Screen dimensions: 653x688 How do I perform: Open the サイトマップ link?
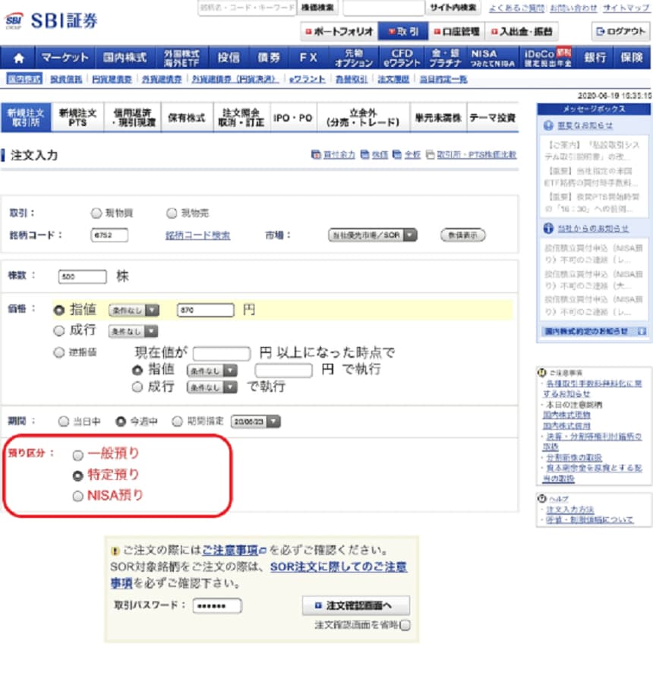coord(626,8)
